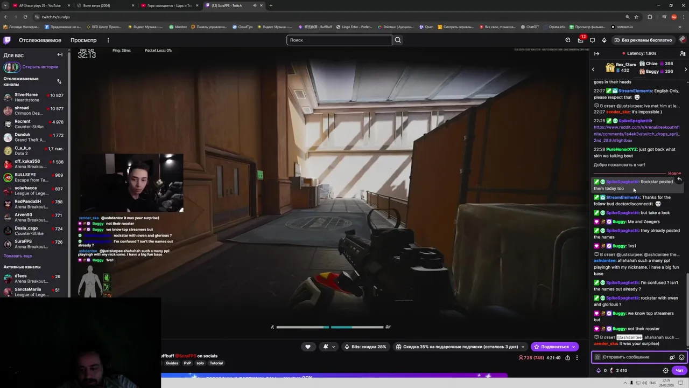Share the stream icon

[567, 358]
